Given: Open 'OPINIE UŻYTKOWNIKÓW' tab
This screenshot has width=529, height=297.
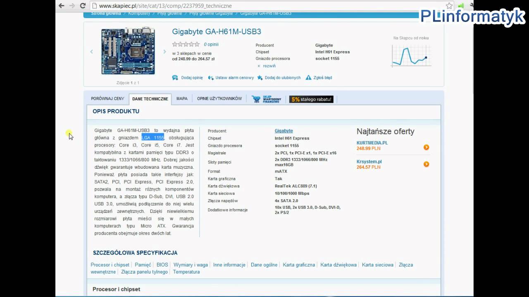Looking at the screenshot, I should (x=219, y=99).
